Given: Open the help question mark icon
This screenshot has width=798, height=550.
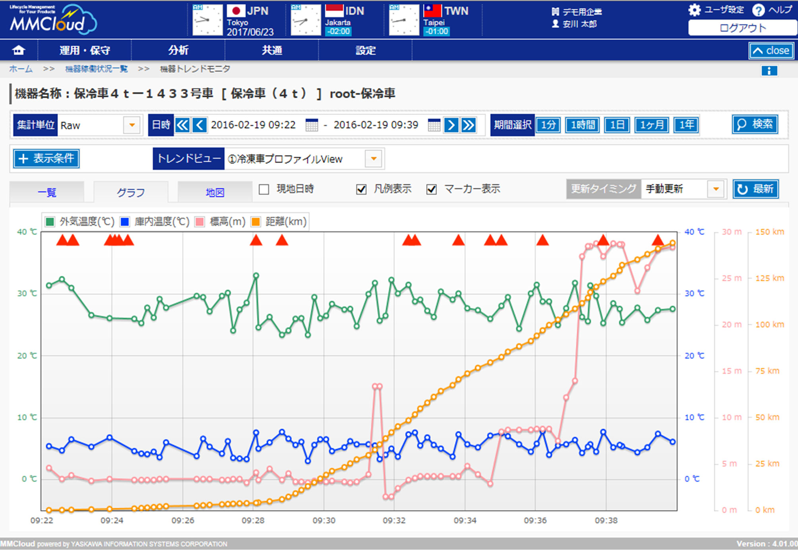Looking at the screenshot, I should click(x=758, y=10).
